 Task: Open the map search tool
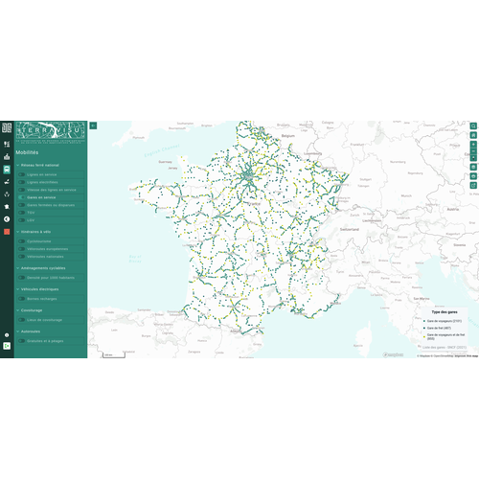[473, 126]
